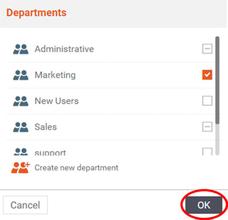Viewport: 228px width, 220px height.
Task: Confirm selection with the OK button
Action: coord(204,205)
